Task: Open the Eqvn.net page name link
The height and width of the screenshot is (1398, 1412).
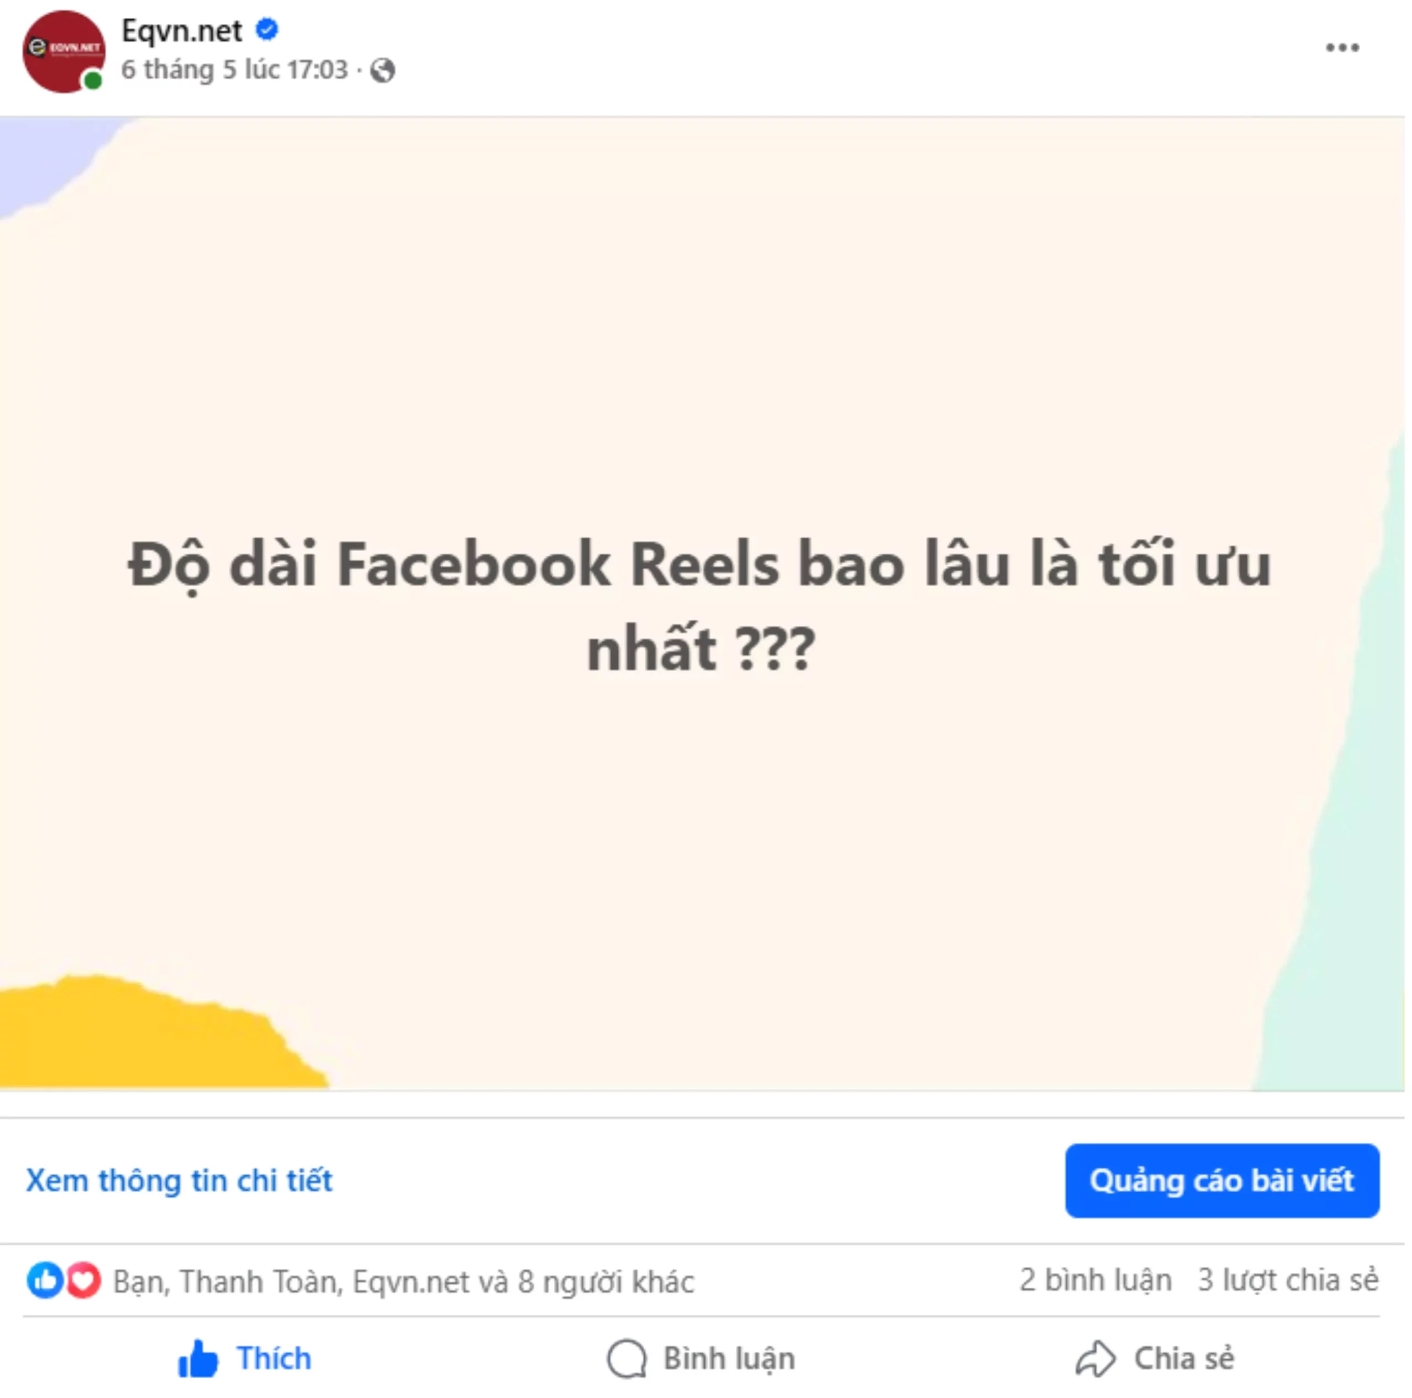Action: (181, 31)
